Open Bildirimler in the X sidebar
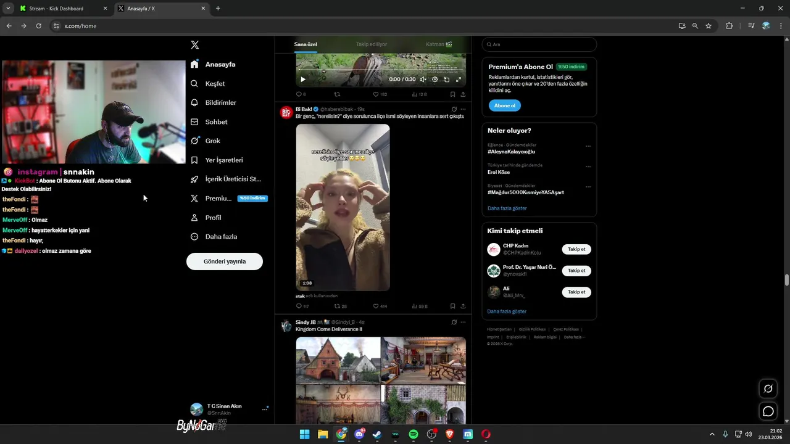Image resolution: width=790 pixels, height=444 pixels. click(214, 102)
